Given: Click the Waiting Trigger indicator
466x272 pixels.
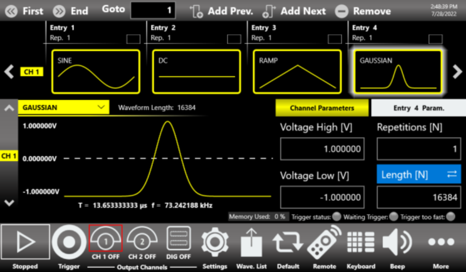Looking at the screenshot, I should click(394, 217).
